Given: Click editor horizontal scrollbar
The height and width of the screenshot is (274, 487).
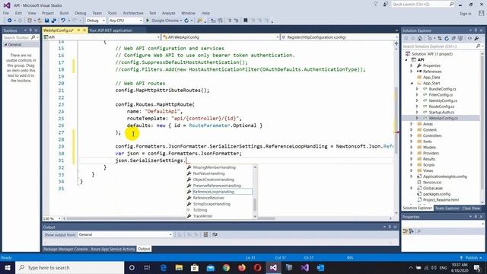Looking at the screenshot, I should pyautogui.click(x=228, y=218).
